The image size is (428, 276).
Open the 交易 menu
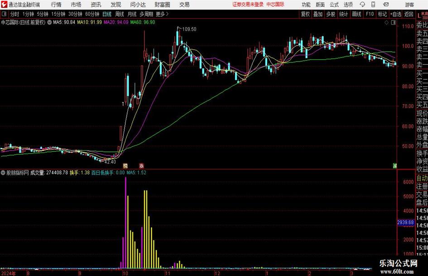184,5
